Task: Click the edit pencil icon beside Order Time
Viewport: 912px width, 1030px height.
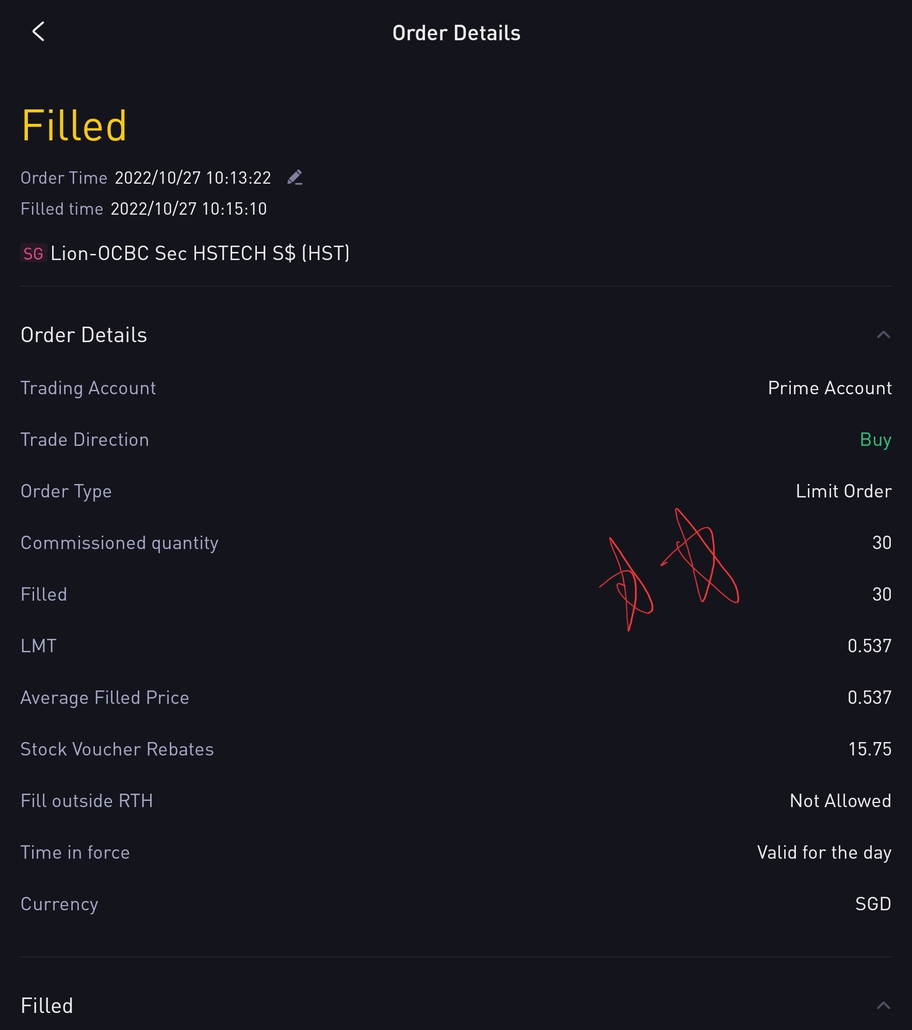Action: pyautogui.click(x=295, y=178)
